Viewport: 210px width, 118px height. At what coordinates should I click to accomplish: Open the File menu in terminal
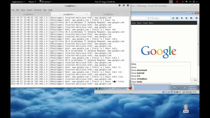13,10
